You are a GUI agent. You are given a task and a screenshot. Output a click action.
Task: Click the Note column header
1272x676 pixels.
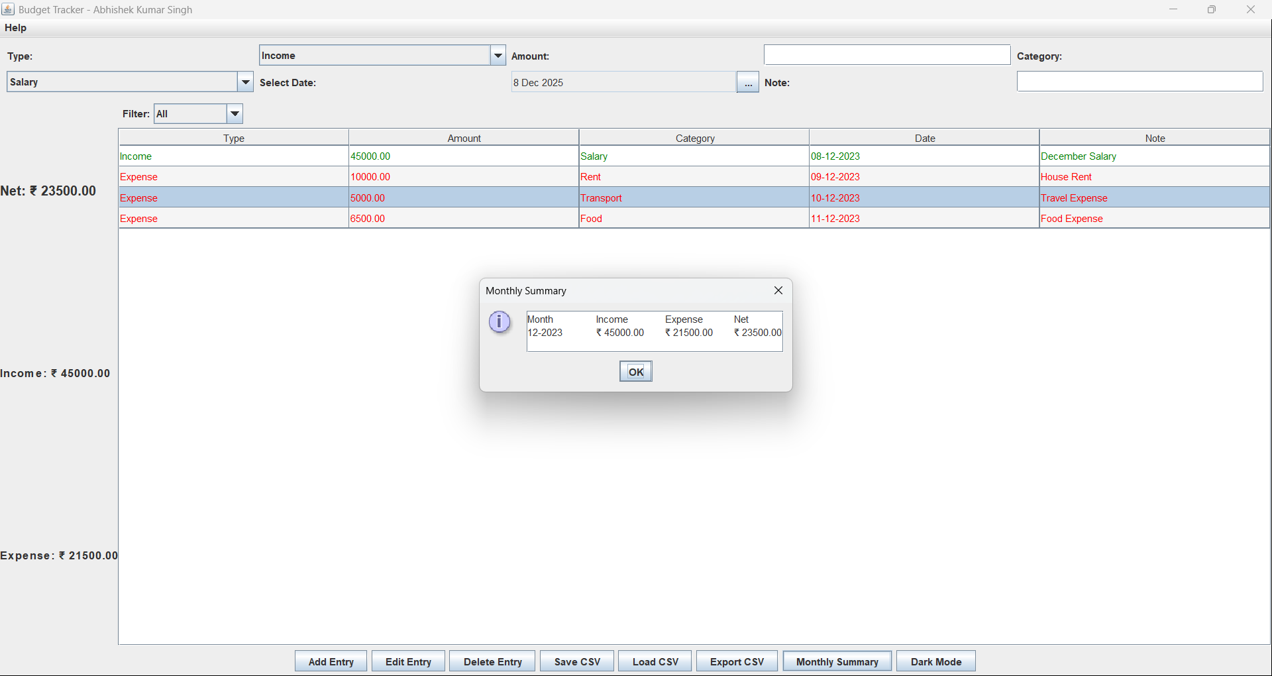tap(1155, 138)
